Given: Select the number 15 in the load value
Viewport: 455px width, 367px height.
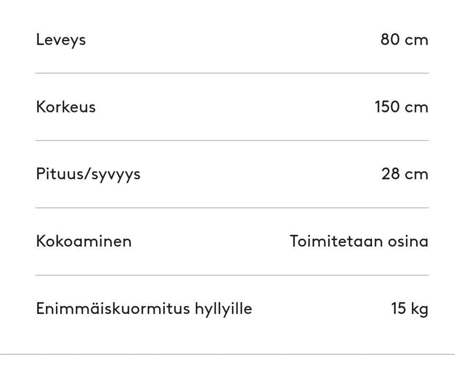Looking at the screenshot, I should 399,308.
